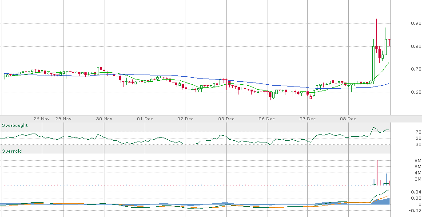Screen dimensions: 422x217
Task: Click the 2M volume axis label
Action: tap(418, 179)
